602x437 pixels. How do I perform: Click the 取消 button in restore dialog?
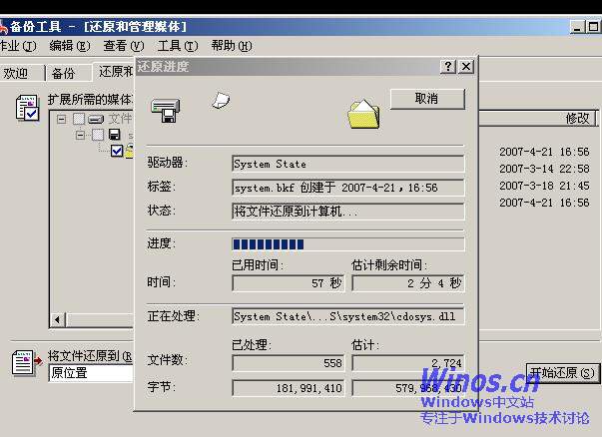[x=426, y=99]
